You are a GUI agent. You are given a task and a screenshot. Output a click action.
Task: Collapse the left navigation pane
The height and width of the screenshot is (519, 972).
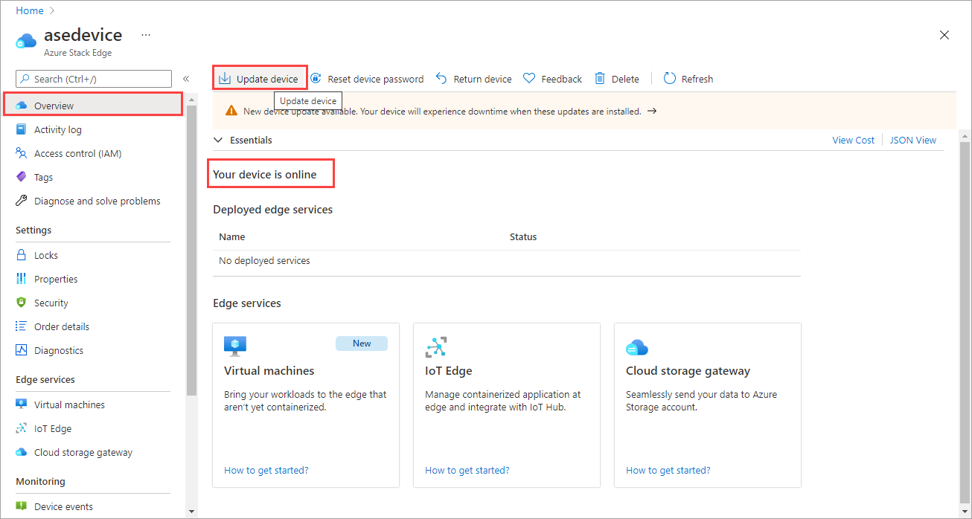(x=186, y=77)
